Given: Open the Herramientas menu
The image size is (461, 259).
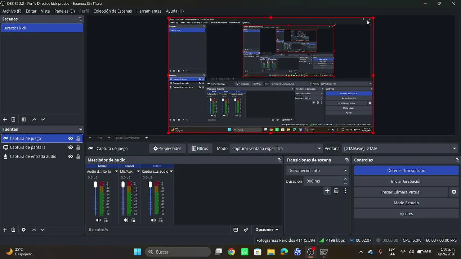Looking at the screenshot, I should [149, 11].
